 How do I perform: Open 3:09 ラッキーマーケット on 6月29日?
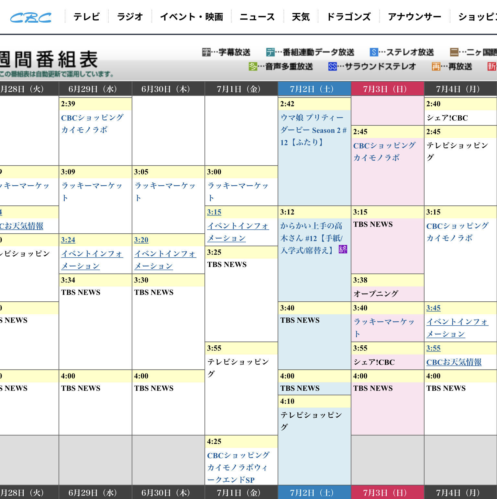[x=92, y=192]
